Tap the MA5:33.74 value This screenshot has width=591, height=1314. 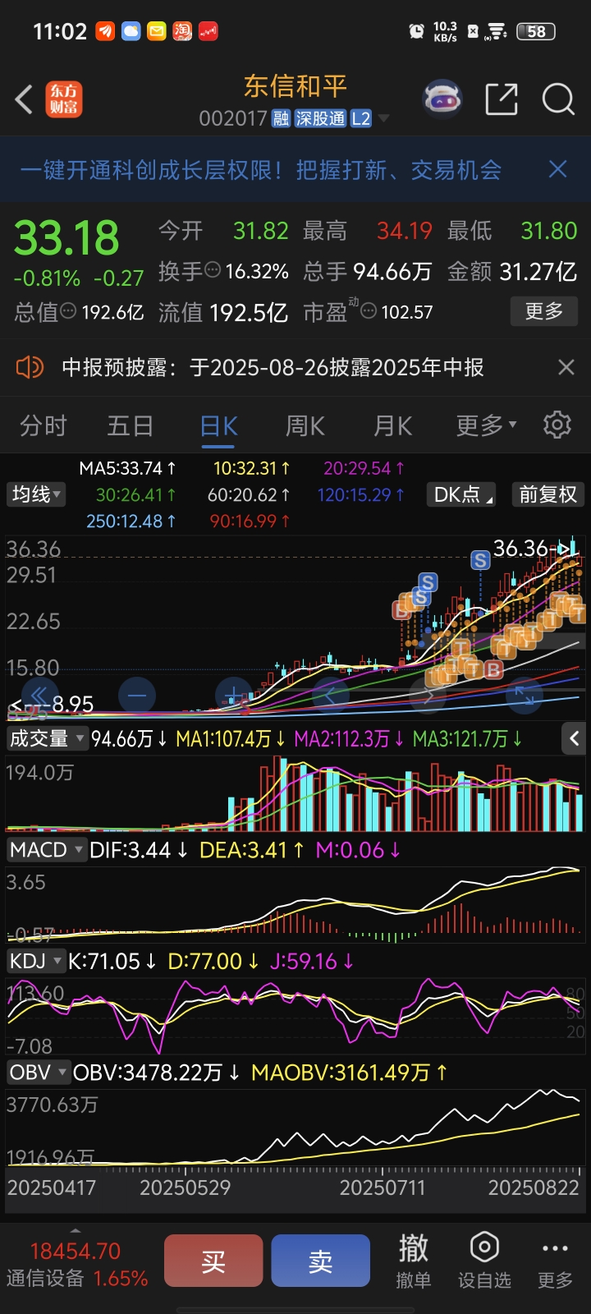point(127,468)
